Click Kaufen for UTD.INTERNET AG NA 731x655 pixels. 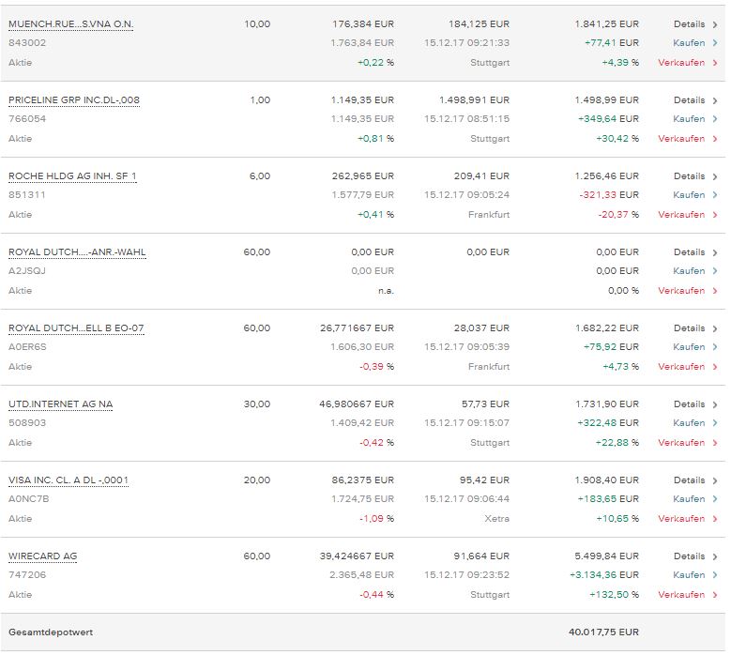point(689,423)
